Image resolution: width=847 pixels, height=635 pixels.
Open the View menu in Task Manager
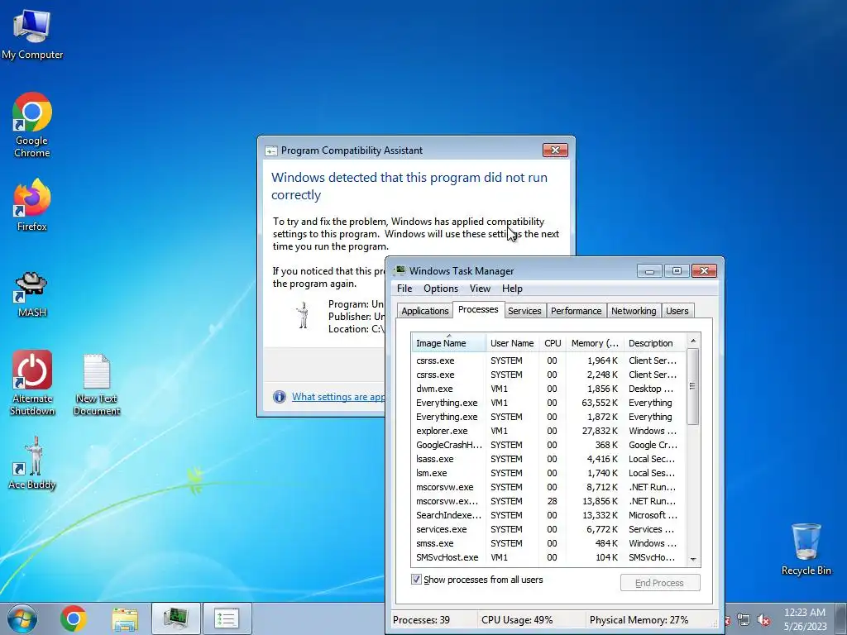point(480,289)
